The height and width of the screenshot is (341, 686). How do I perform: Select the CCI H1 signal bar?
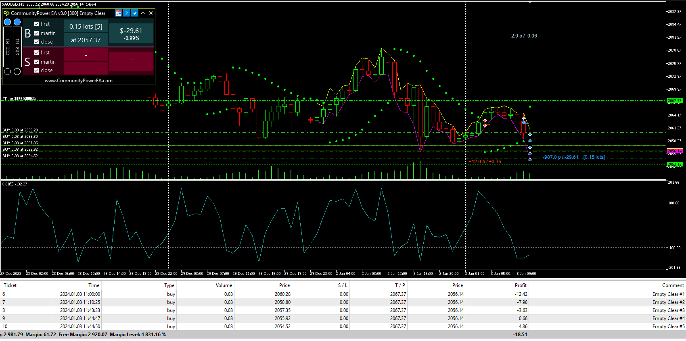tap(8, 47)
